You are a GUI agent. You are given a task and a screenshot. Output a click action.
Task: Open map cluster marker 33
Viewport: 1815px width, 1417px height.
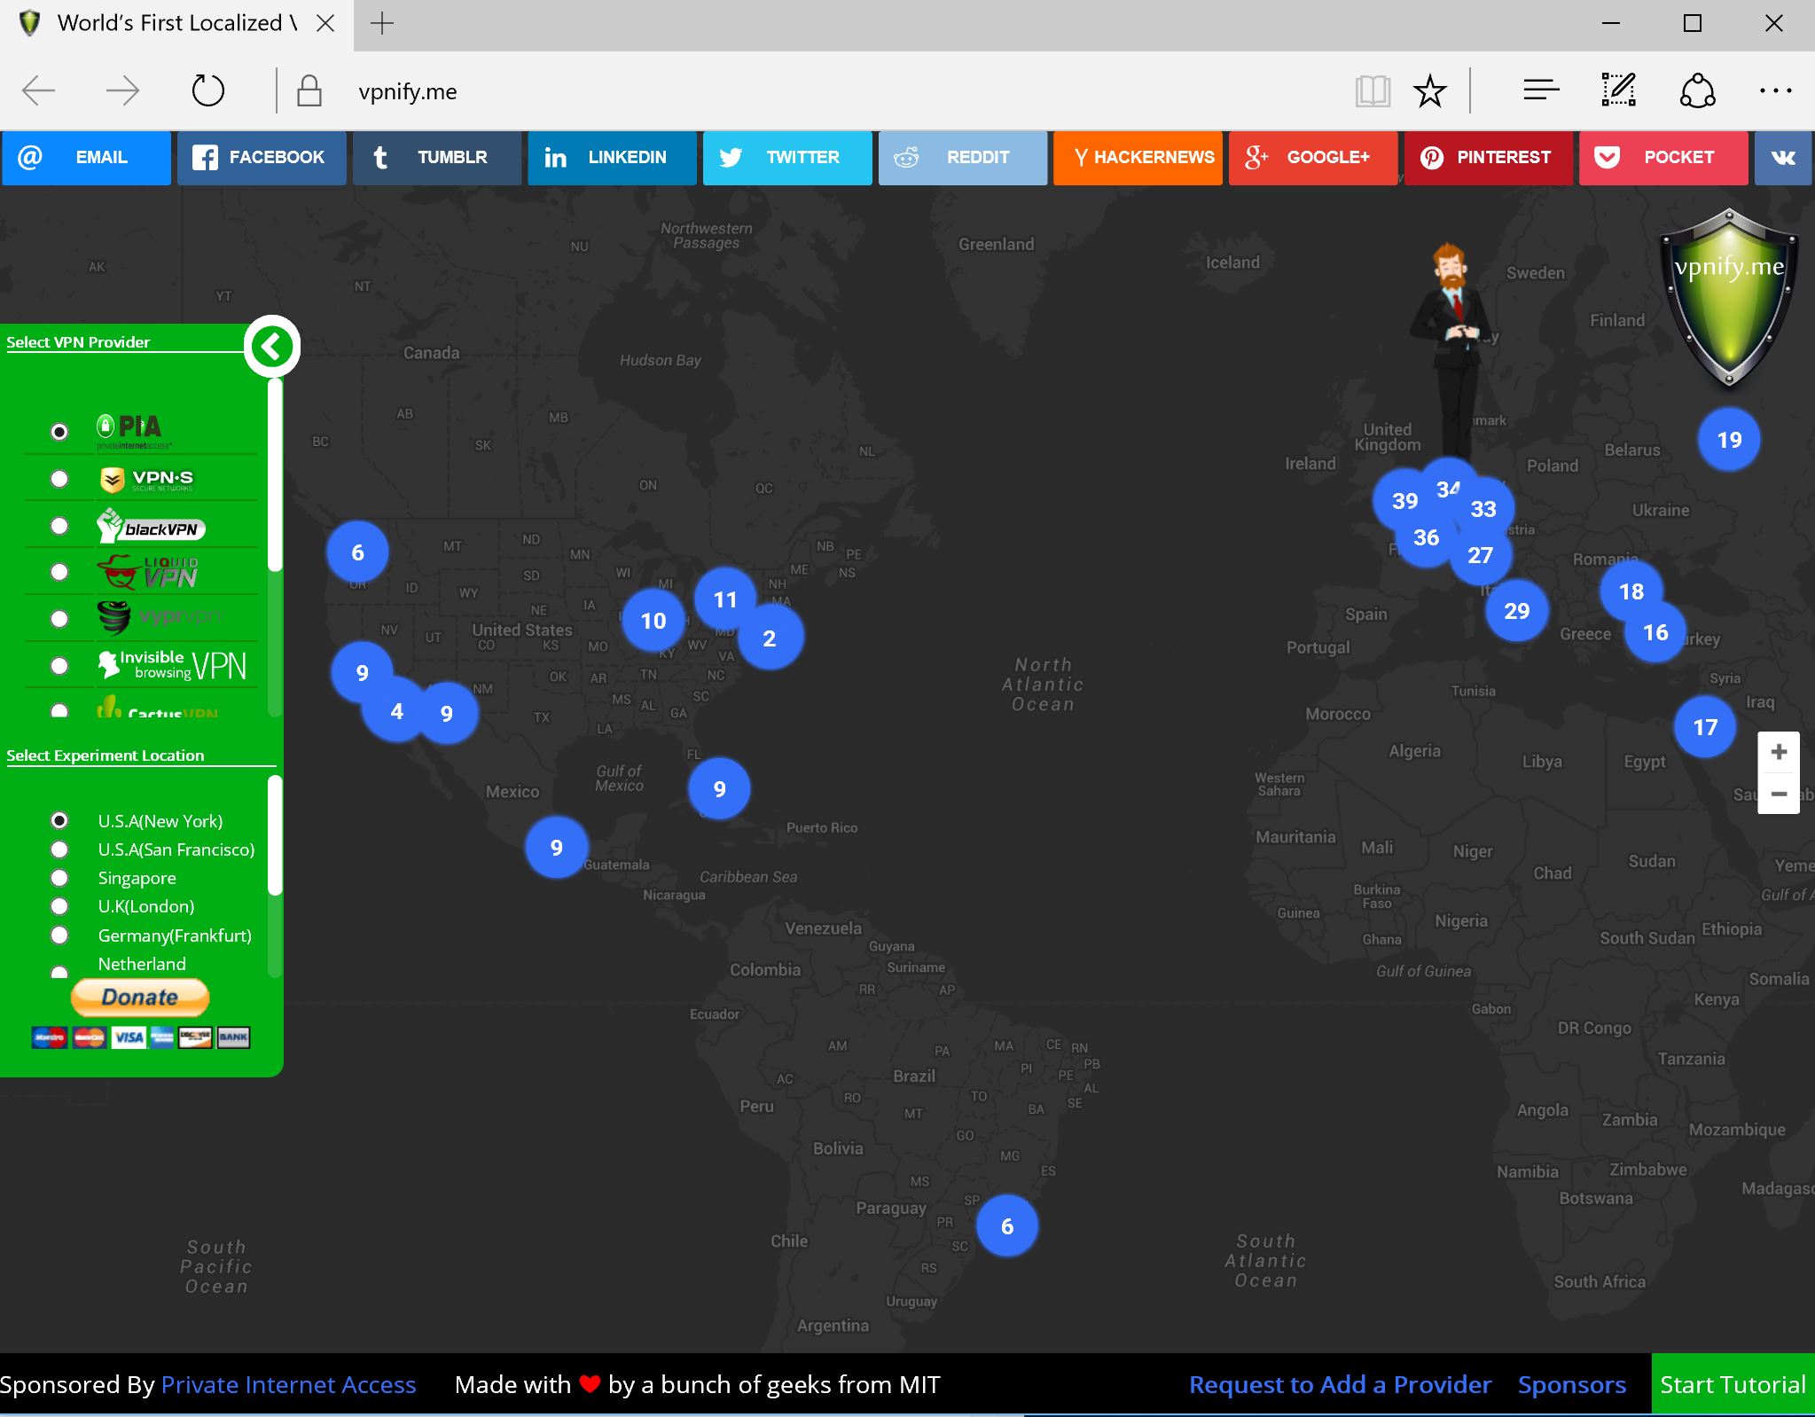pyautogui.click(x=1483, y=509)
